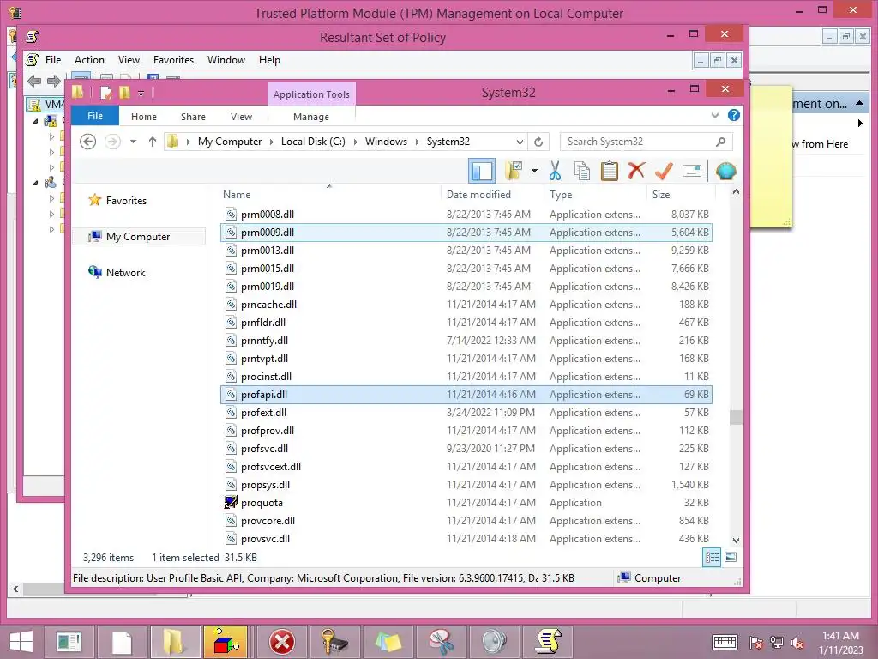Open the View ribbon tab
The image size is (878, 659).
pyautogui.click(x=241, y=117)
